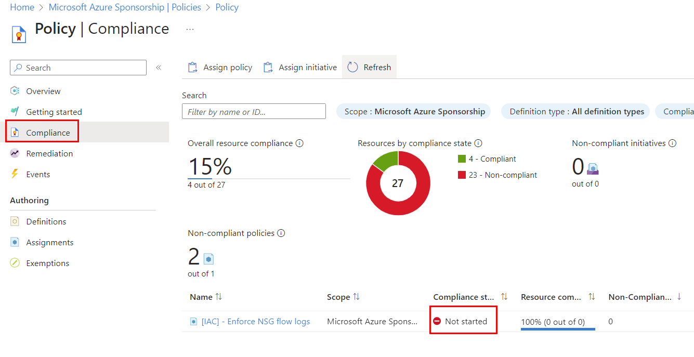The width and height of the screenshot is (694, 357).
Task: Collapse the sidebar using the double chevron
Action: 159,67
